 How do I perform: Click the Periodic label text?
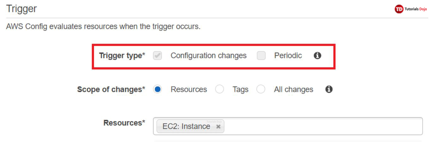(288, 56)
